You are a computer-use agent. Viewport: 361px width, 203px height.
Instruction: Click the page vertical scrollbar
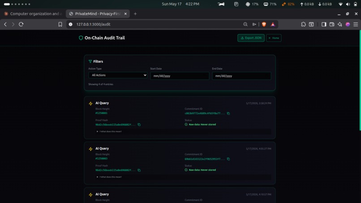tap(360, 81)
